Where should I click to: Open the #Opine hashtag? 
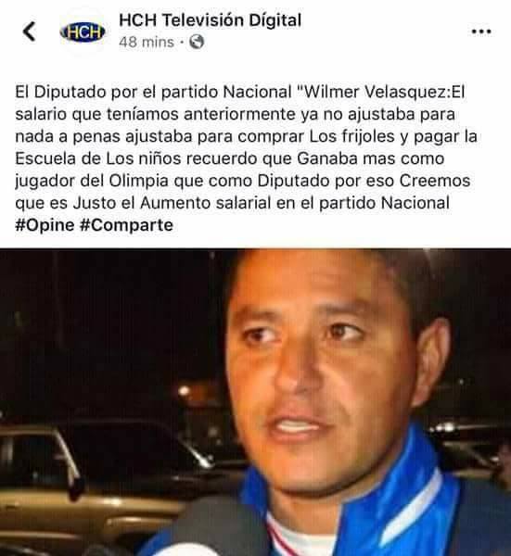pos(45,225)
